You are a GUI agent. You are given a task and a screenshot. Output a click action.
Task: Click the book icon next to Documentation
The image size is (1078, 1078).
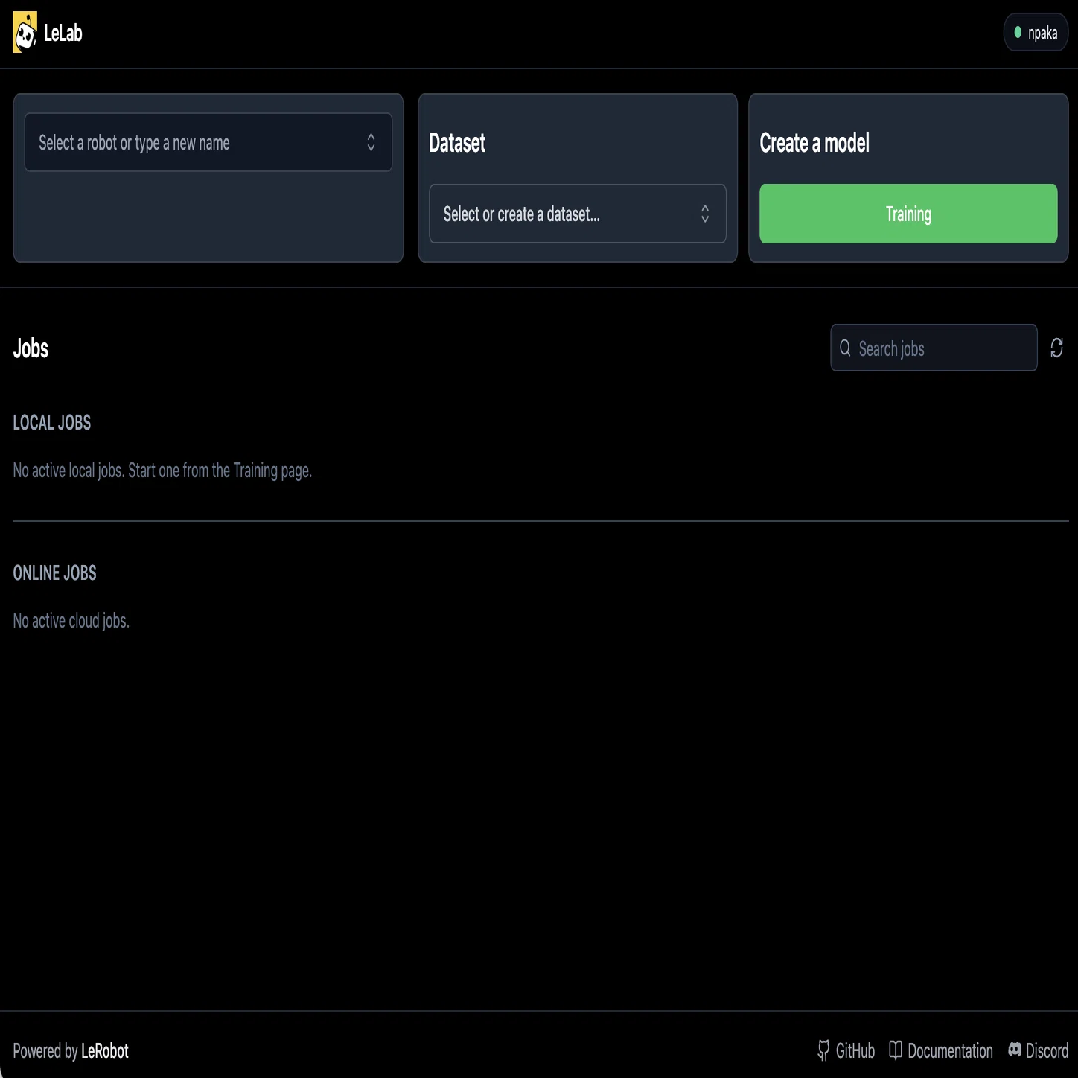tap(896, 1050)
